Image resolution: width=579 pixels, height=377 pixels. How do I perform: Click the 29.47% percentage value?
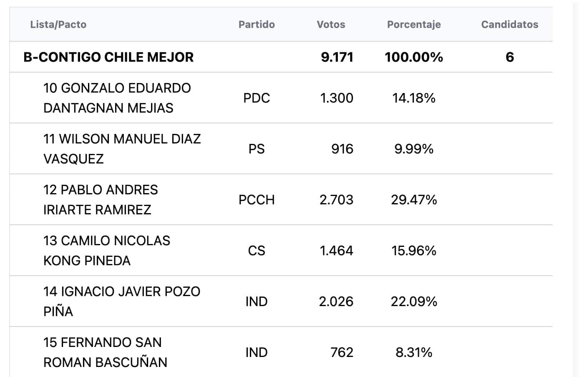click(x=414, y=200)
